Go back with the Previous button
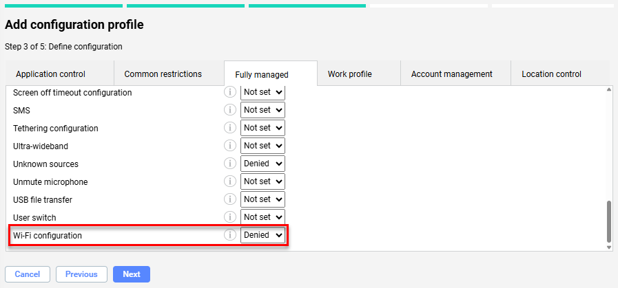This screenshot has height=288, width=618. (81, 274)
